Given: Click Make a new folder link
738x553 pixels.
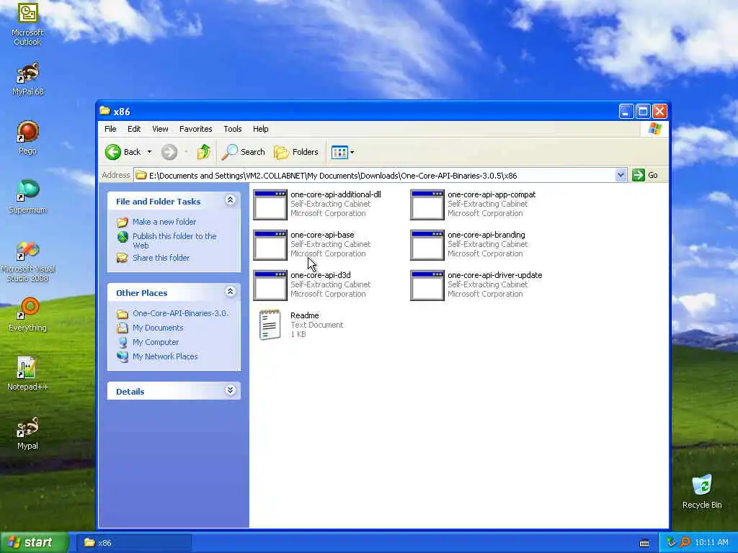Looking at the screenshot, I should (x=164, y=222).
